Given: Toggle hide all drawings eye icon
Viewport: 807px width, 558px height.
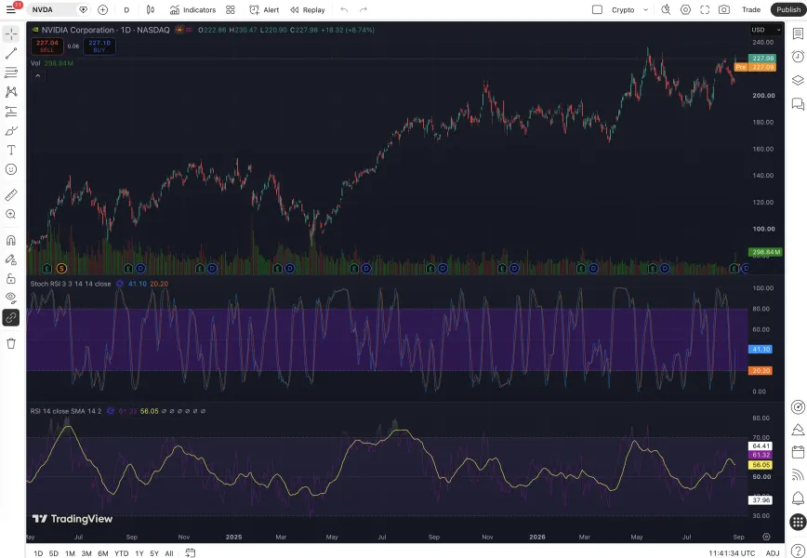Looking at the screenshot, I should 11,298.
